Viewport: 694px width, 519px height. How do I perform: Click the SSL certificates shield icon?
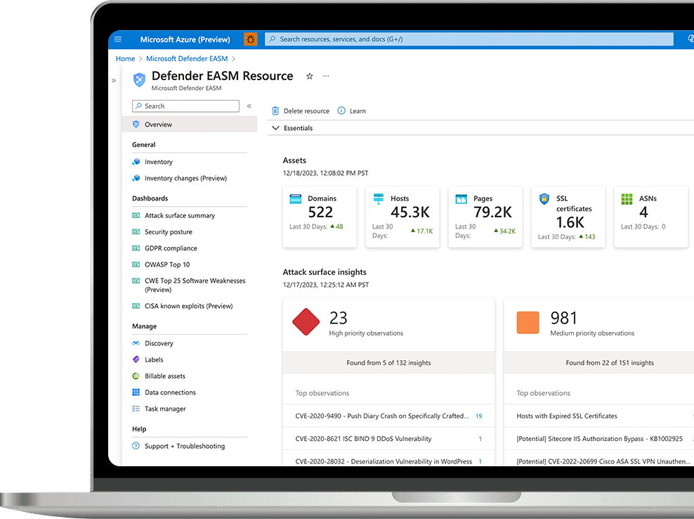(544, 199)
